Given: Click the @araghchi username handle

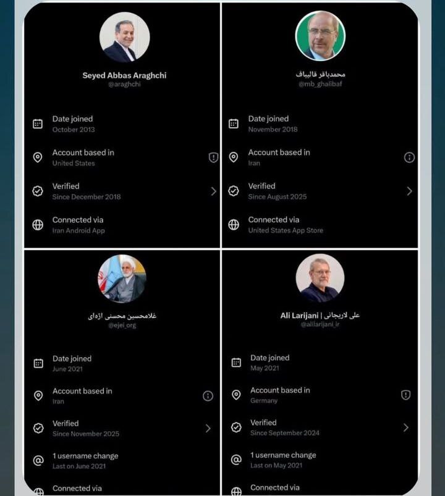Looking at the screenshot, I should click(124, 85).
